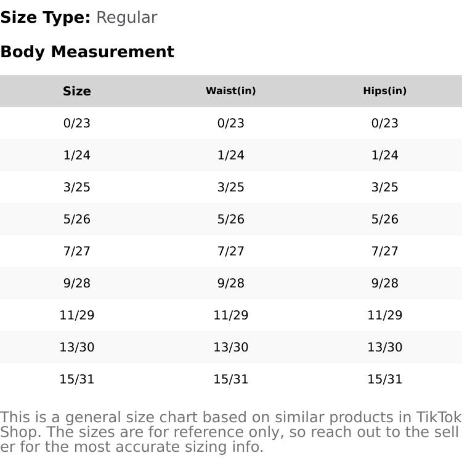This screenshot has width=462, height=469.
Task: Select size 15/31 in Size column
Action: [77, 379]
